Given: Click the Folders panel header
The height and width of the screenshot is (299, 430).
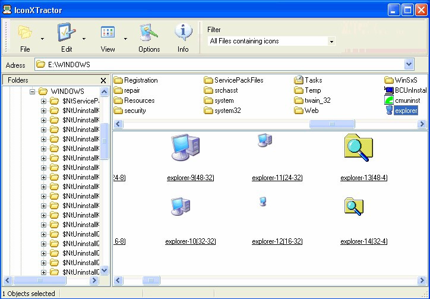Looking at the screenshot, I should pos(56,80).
